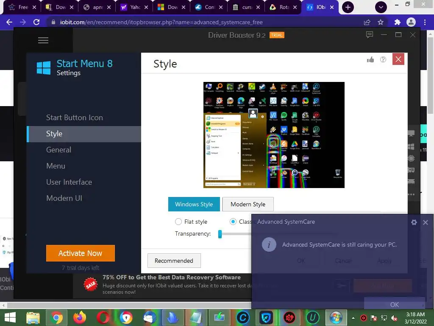Open User Interface settings section
This screenshot has width=434, height=326.
click(69, 182)
